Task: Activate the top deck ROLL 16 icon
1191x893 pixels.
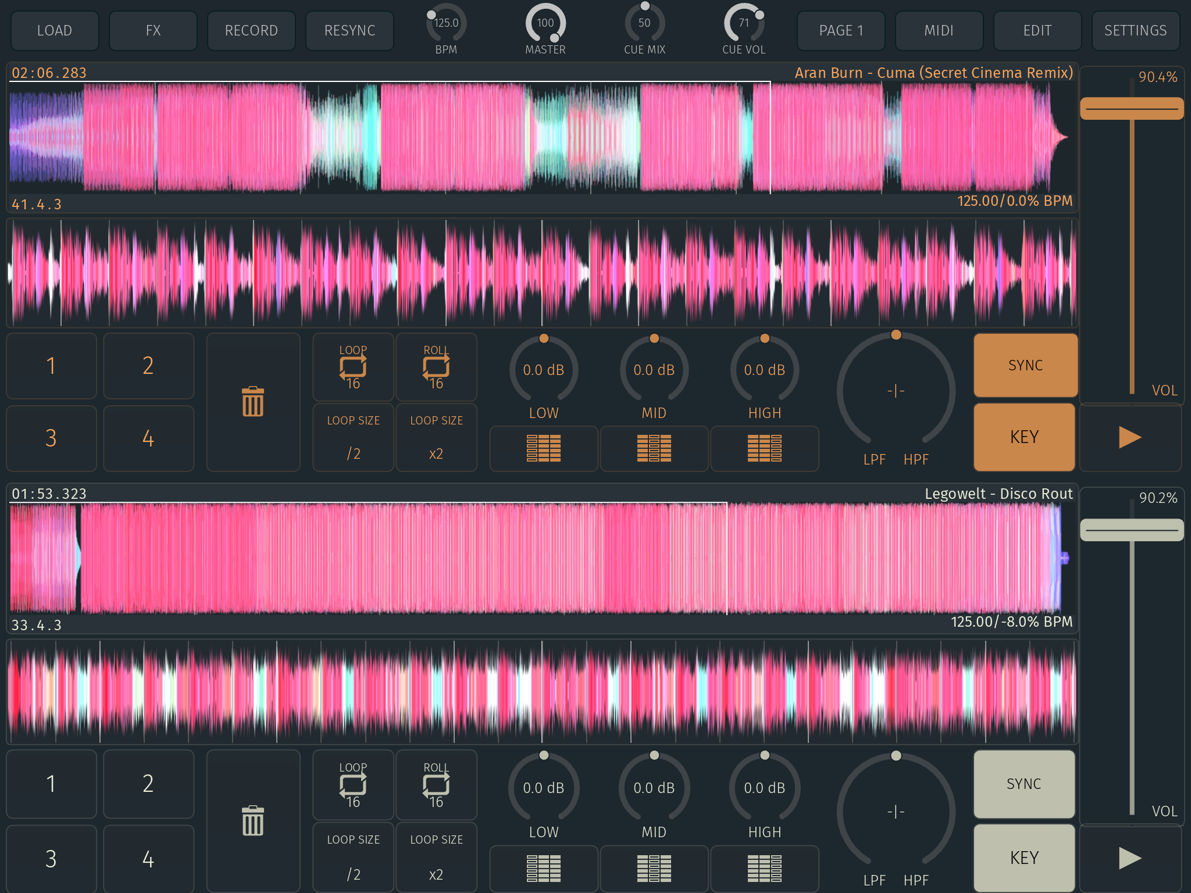Action: 436,367
